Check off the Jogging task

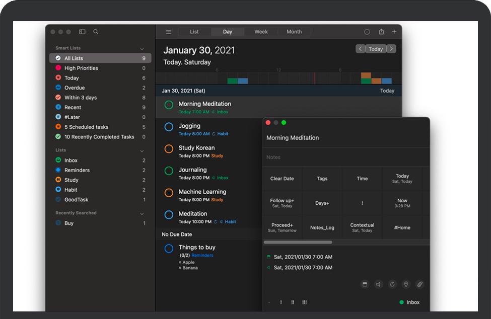click(169, 127)
